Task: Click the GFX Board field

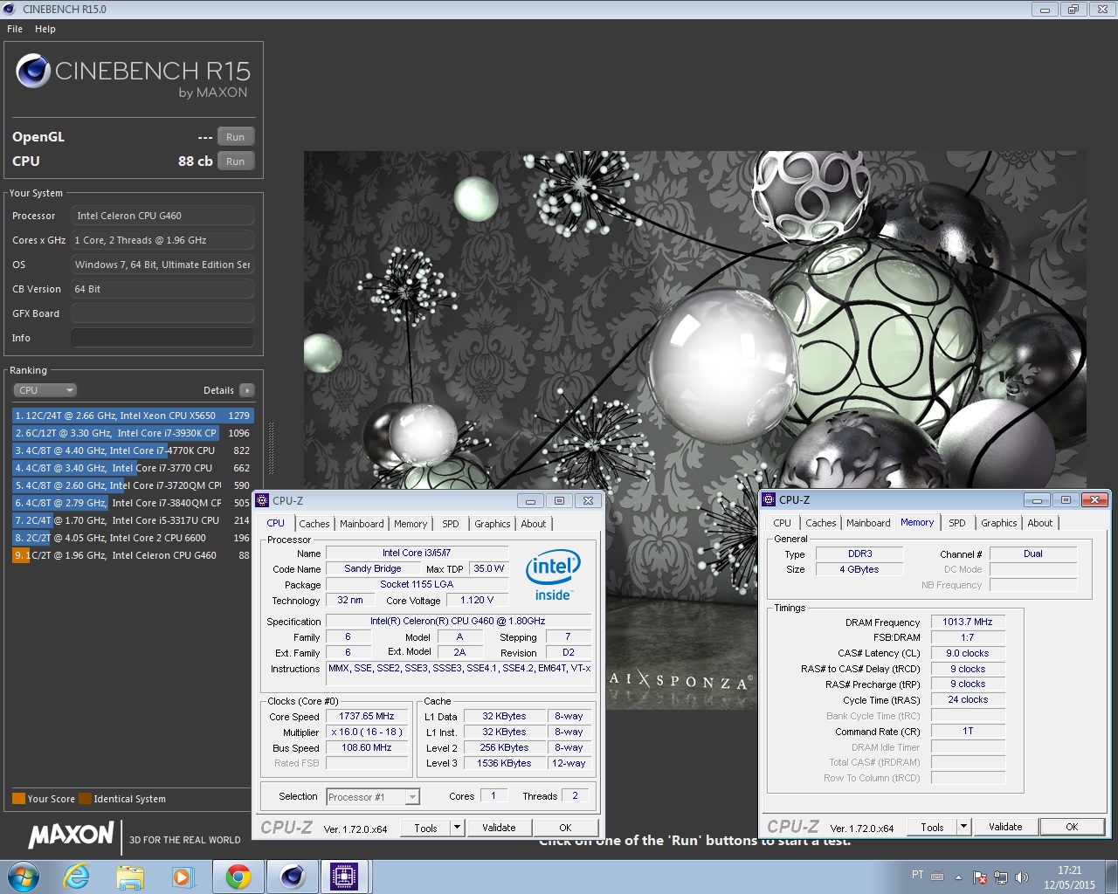Action: [x=162, y=313]
